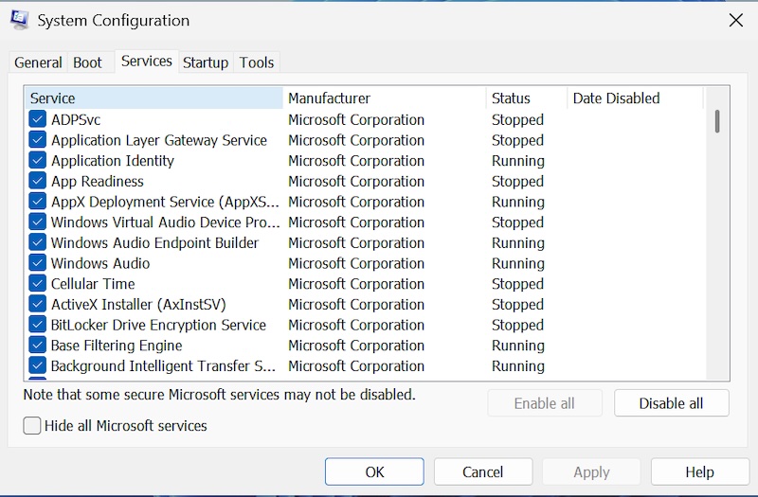Click the System Configuration title bar icon
The image size is (758, 497).
pos(19,20)
